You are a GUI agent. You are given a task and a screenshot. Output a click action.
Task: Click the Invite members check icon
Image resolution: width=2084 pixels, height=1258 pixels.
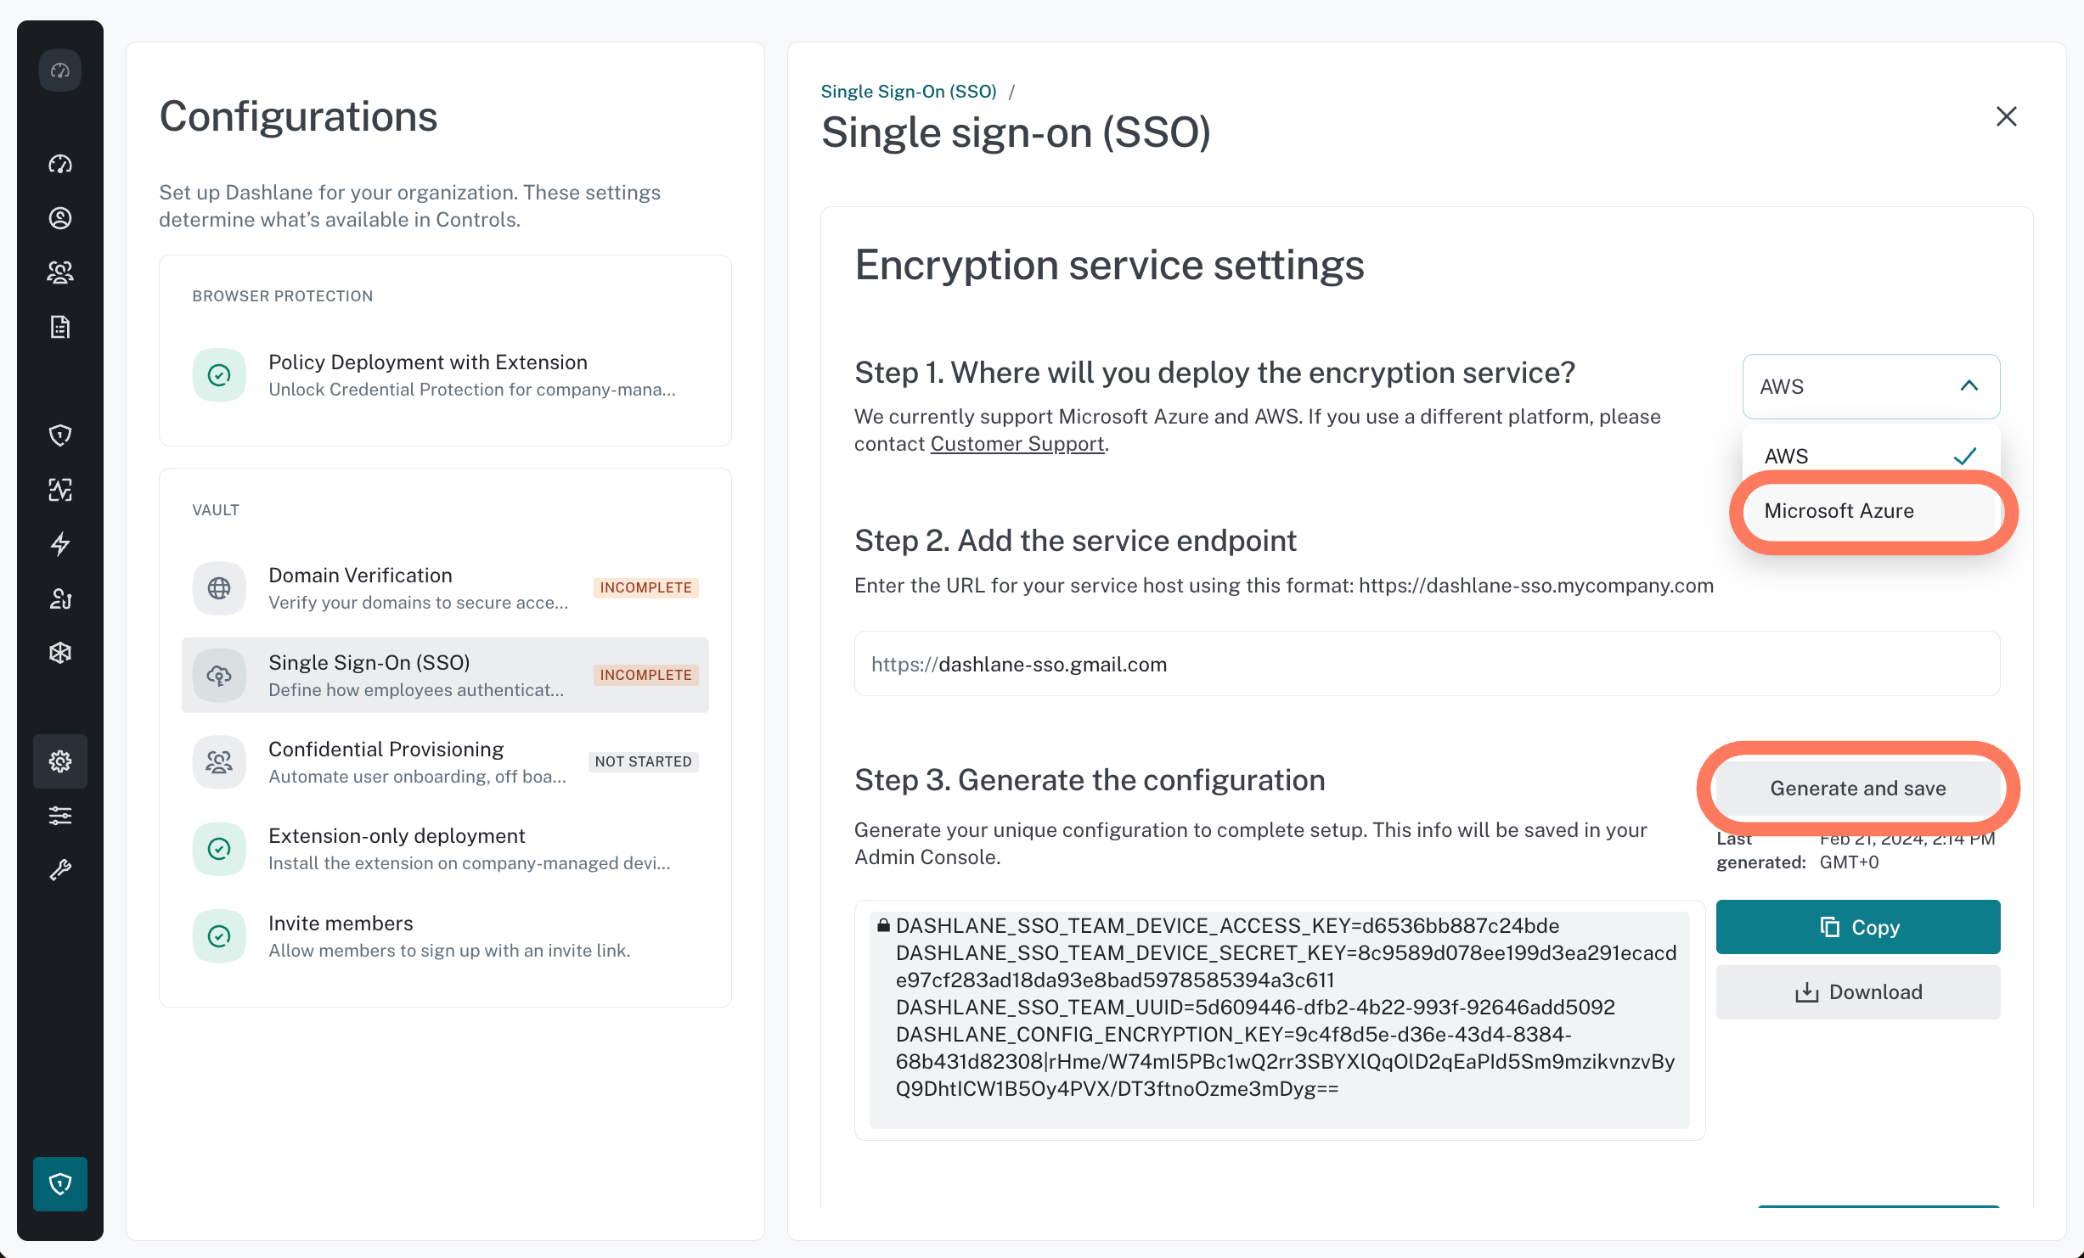(219, 936)
